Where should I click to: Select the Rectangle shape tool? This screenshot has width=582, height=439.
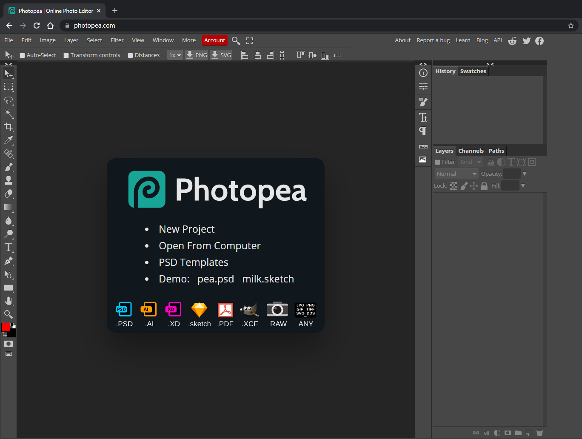[9, 288]
